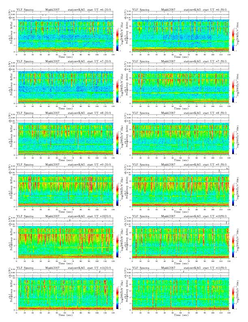Click the title text 'start UT =7:50:0'
Viewport: 248px width, 322px height.
coord(215,61)
